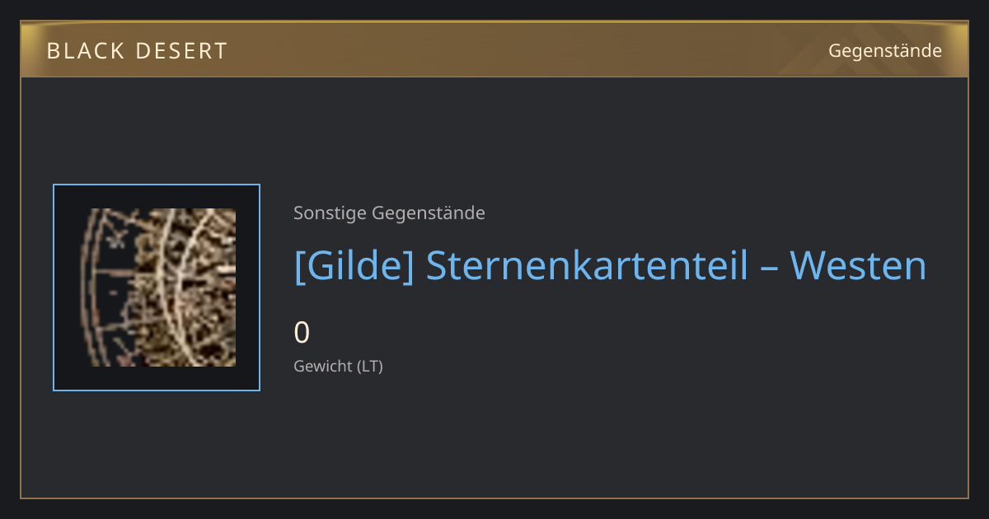Select the Gewicht (LT) label

[x=338, y=366]
